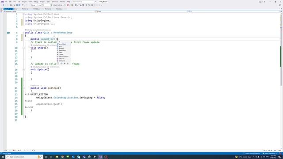Open the Edit menu

(10, 2)
